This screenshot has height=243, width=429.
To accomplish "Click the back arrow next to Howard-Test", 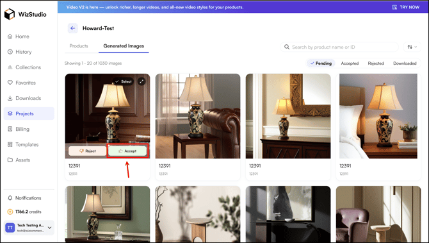I will click(73, 28).
